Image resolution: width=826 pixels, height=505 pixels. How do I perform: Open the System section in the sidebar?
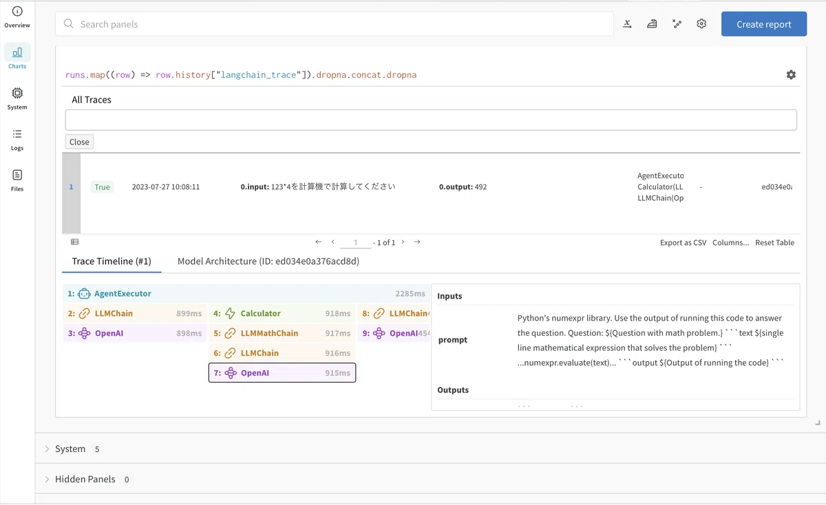[x=17, y=98]
